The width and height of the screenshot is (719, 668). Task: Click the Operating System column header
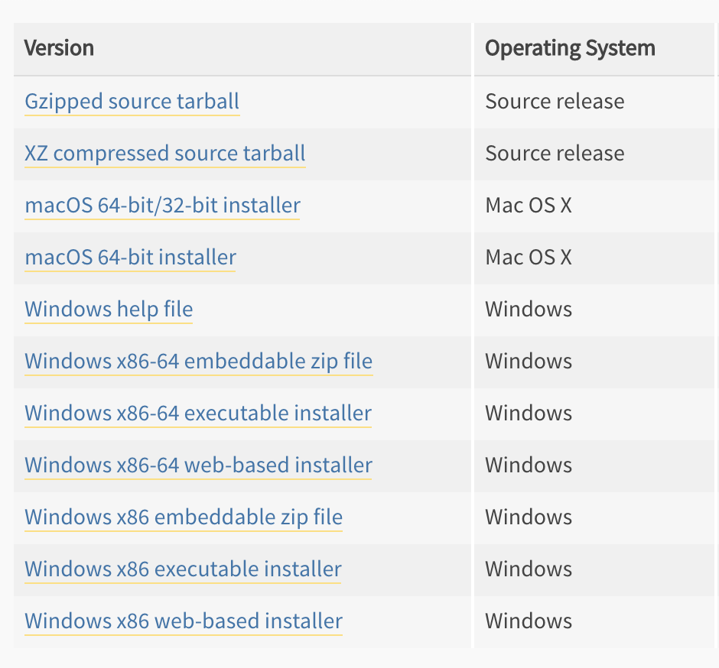point(570,48)
